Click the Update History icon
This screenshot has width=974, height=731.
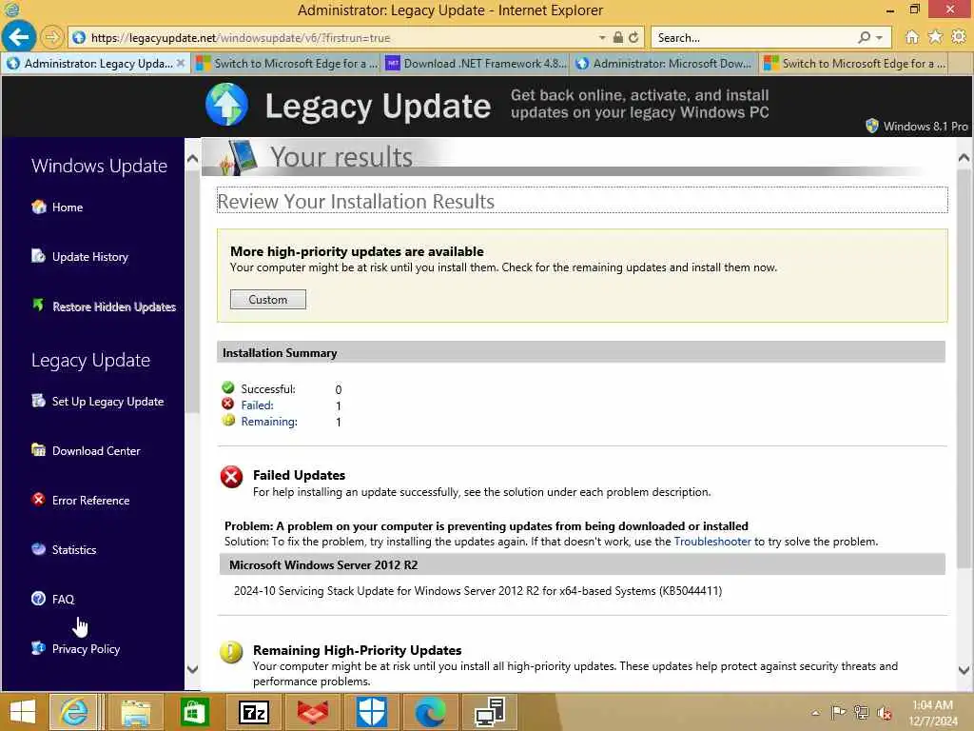point(38,256)
